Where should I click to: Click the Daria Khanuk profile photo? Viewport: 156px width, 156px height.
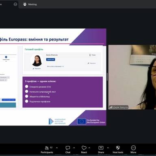(x=37, y=61)
